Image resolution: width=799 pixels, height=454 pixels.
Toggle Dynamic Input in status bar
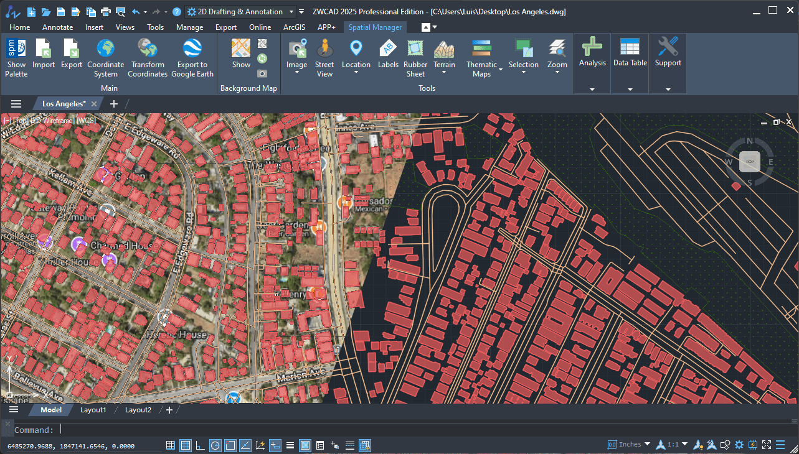point(275,445)
